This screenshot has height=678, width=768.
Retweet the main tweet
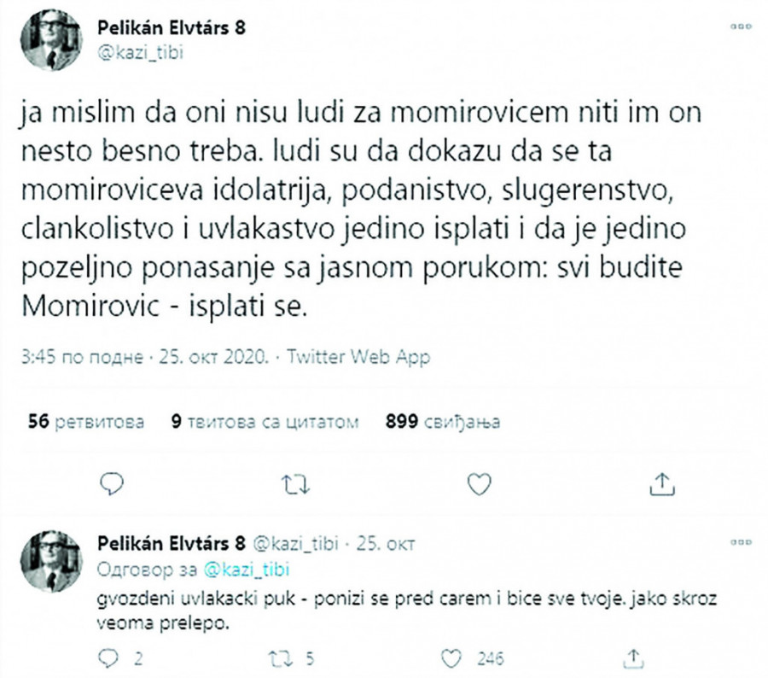click(295, 483)
